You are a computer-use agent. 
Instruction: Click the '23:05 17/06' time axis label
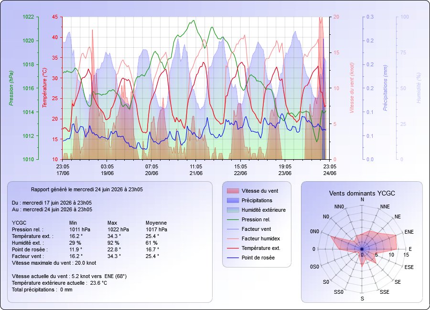coord(63,170)
